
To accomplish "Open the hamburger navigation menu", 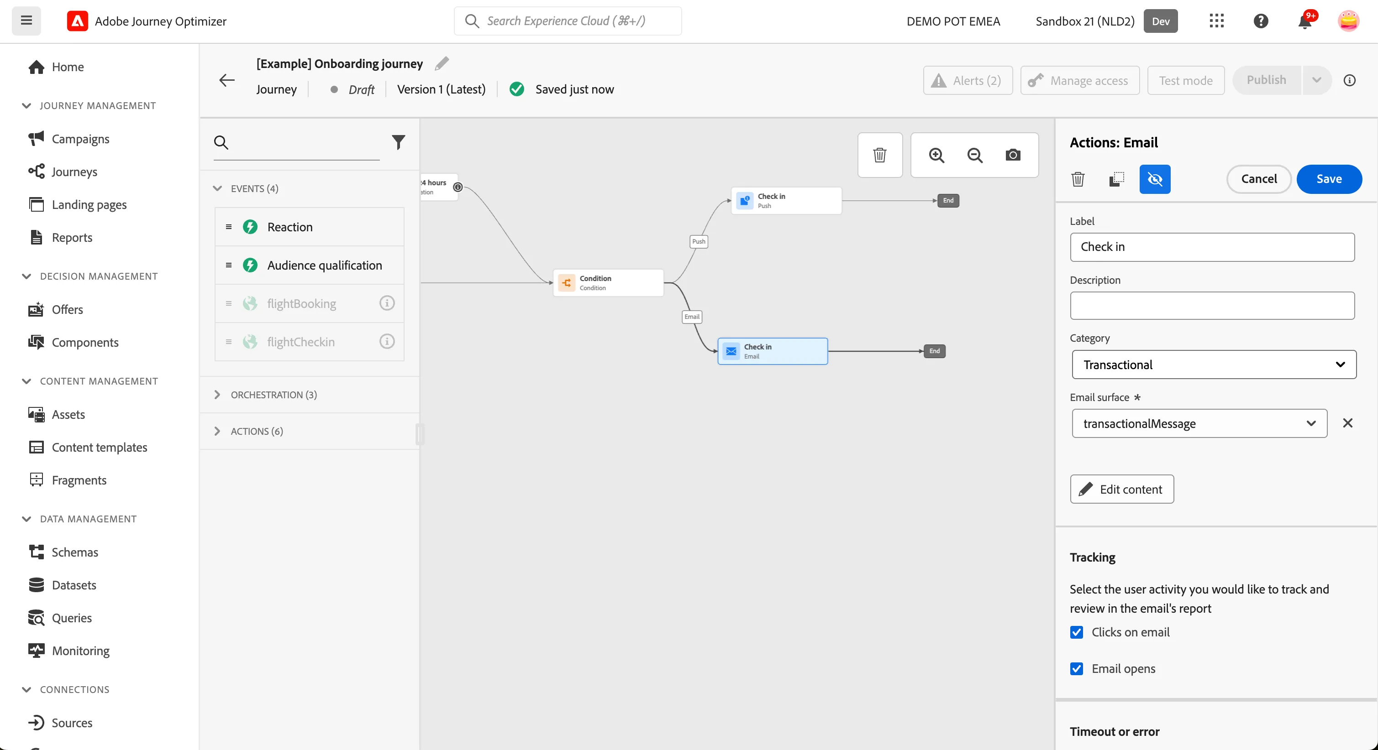I will coord(26,21).
